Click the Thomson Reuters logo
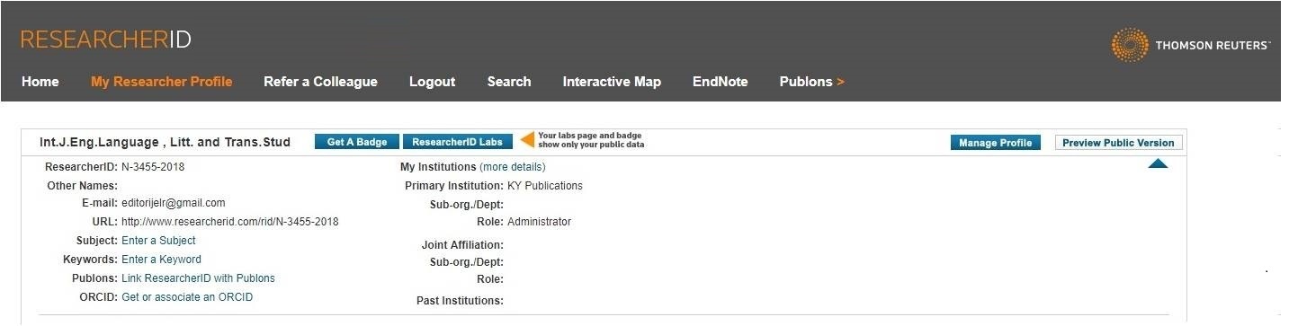1307x326 pixels. [x=1191, y=45]
